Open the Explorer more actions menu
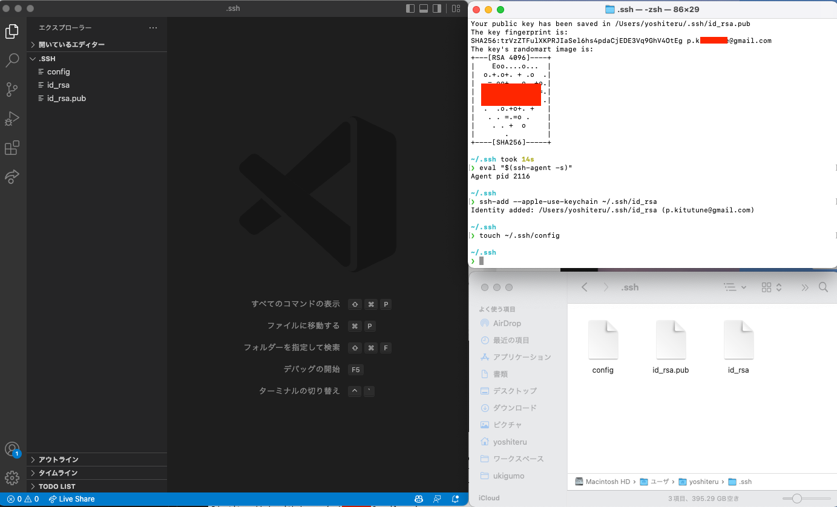The height and width of the screenshot is (507, 837). 153,27
